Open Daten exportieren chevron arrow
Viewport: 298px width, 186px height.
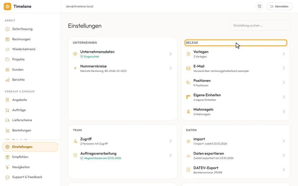point(284,155)
